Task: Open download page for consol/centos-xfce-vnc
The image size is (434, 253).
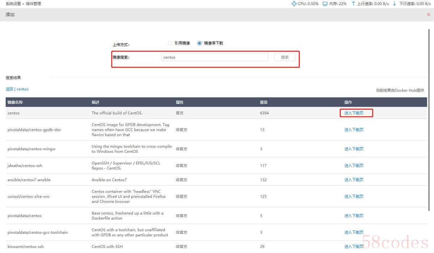Action: (x=354, y=197)
